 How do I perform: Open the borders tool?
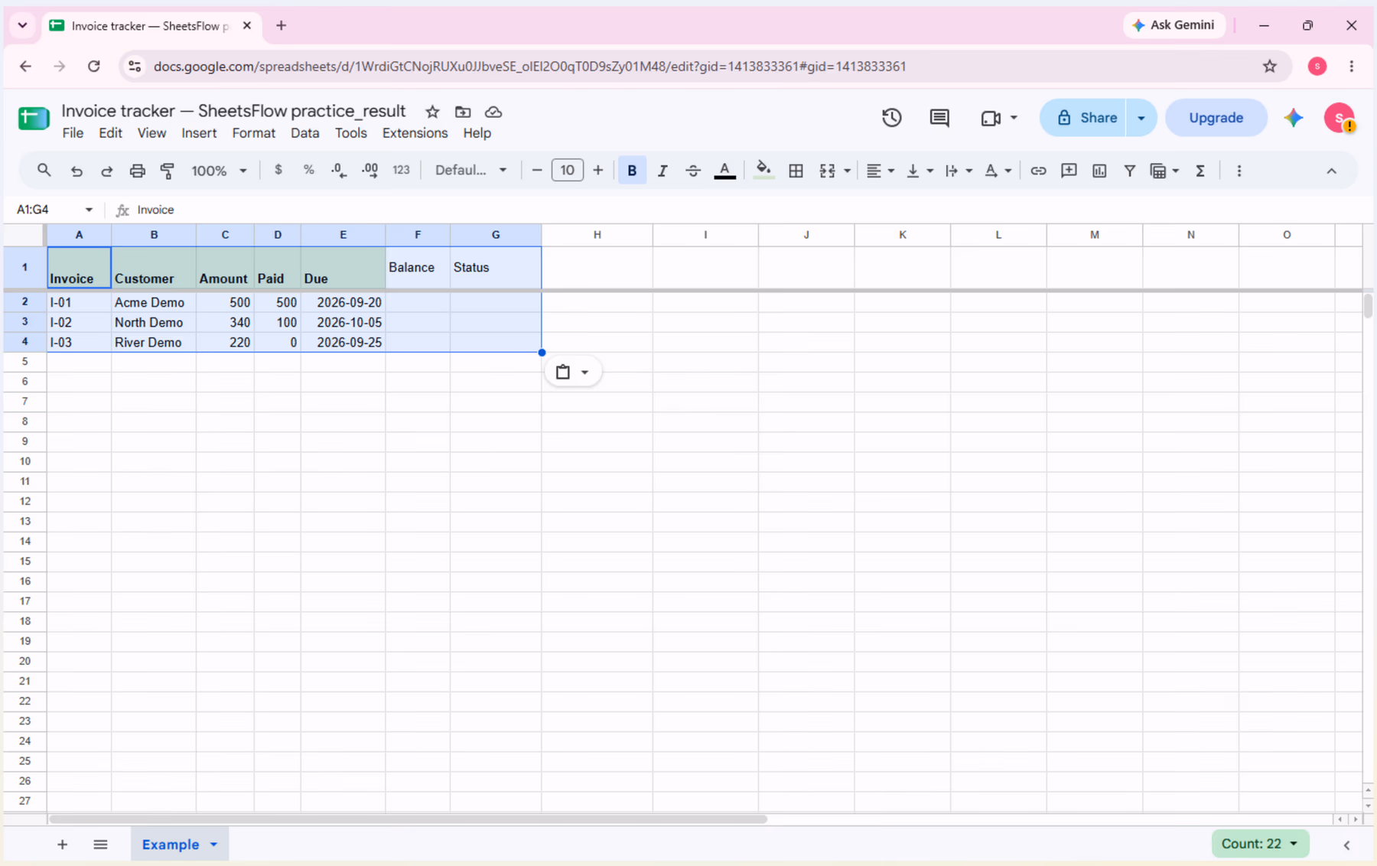[796, 171]
